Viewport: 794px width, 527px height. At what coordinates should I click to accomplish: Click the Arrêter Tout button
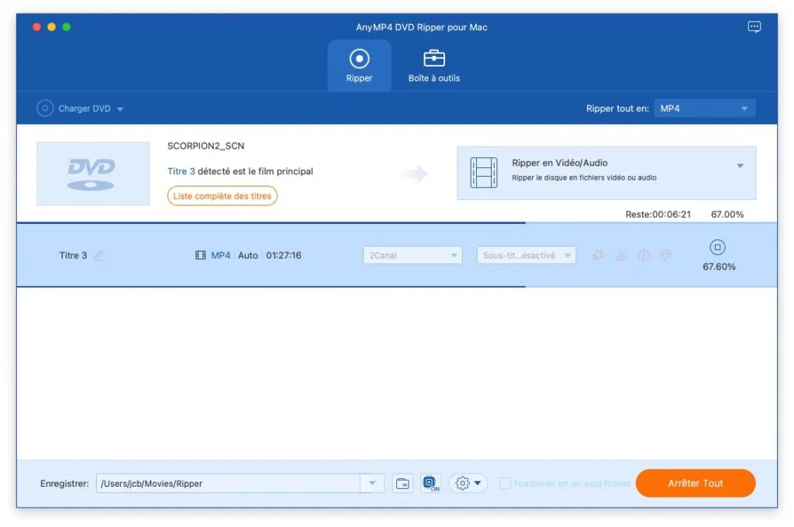(695, 483)
